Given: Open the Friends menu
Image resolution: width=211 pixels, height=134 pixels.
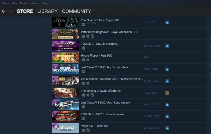Looking at the screenshot, I should (24, 3).
